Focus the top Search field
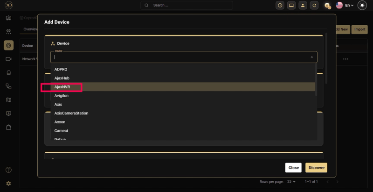 [x=187, y=5]
